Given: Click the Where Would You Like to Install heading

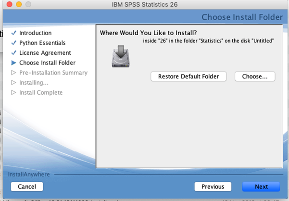Looking at the screenshot, I should 149,33.
